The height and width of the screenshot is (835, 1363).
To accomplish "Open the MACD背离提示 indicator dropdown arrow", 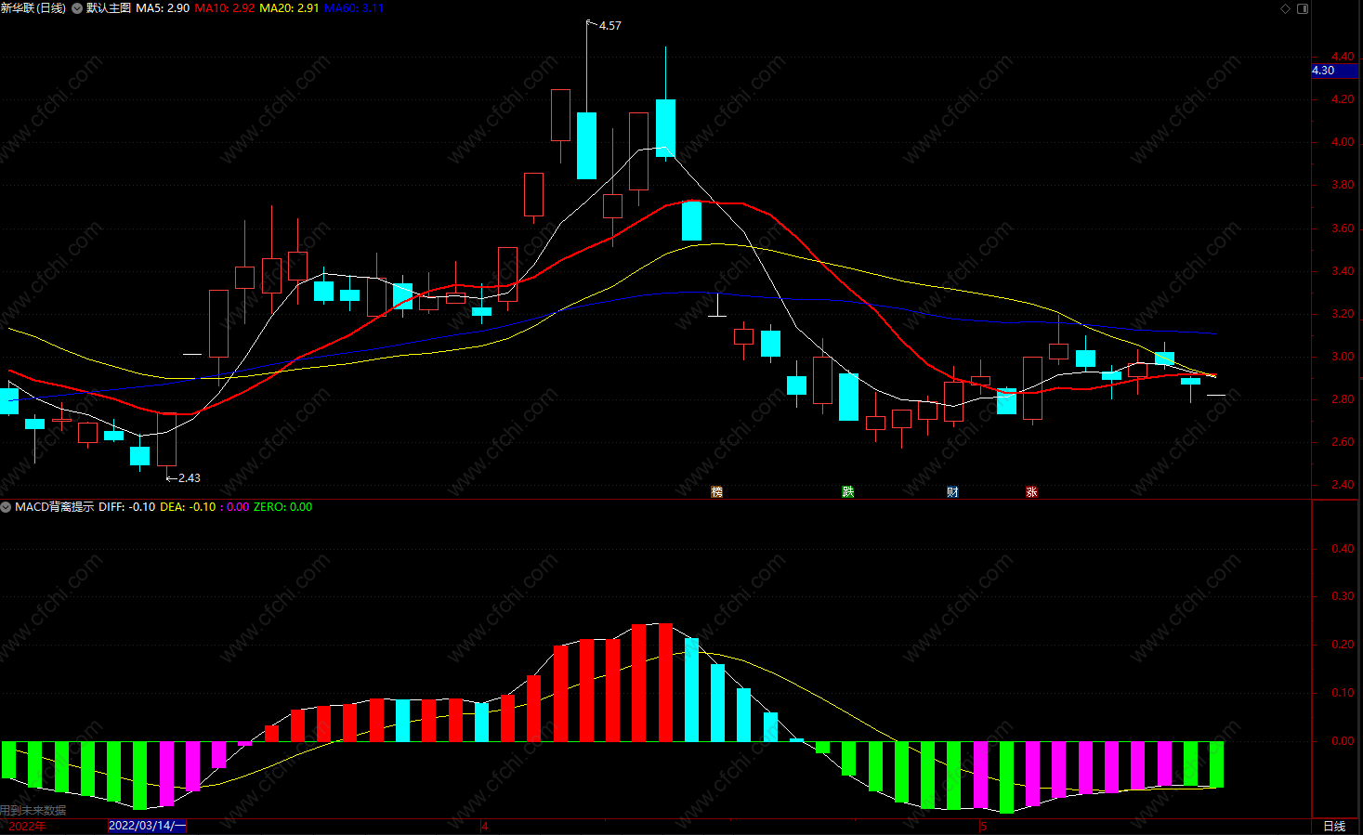I will [7, 507].
